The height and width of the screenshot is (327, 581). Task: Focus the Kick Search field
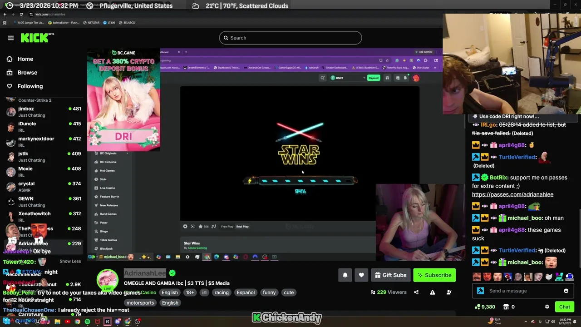click(x=290, y=38)
